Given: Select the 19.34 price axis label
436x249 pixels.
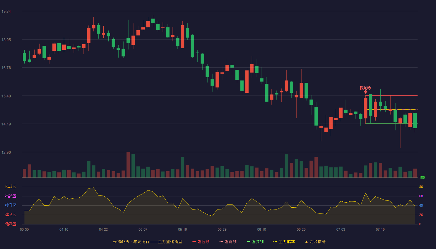Looking at the screenshot, I should coord(6,12).
